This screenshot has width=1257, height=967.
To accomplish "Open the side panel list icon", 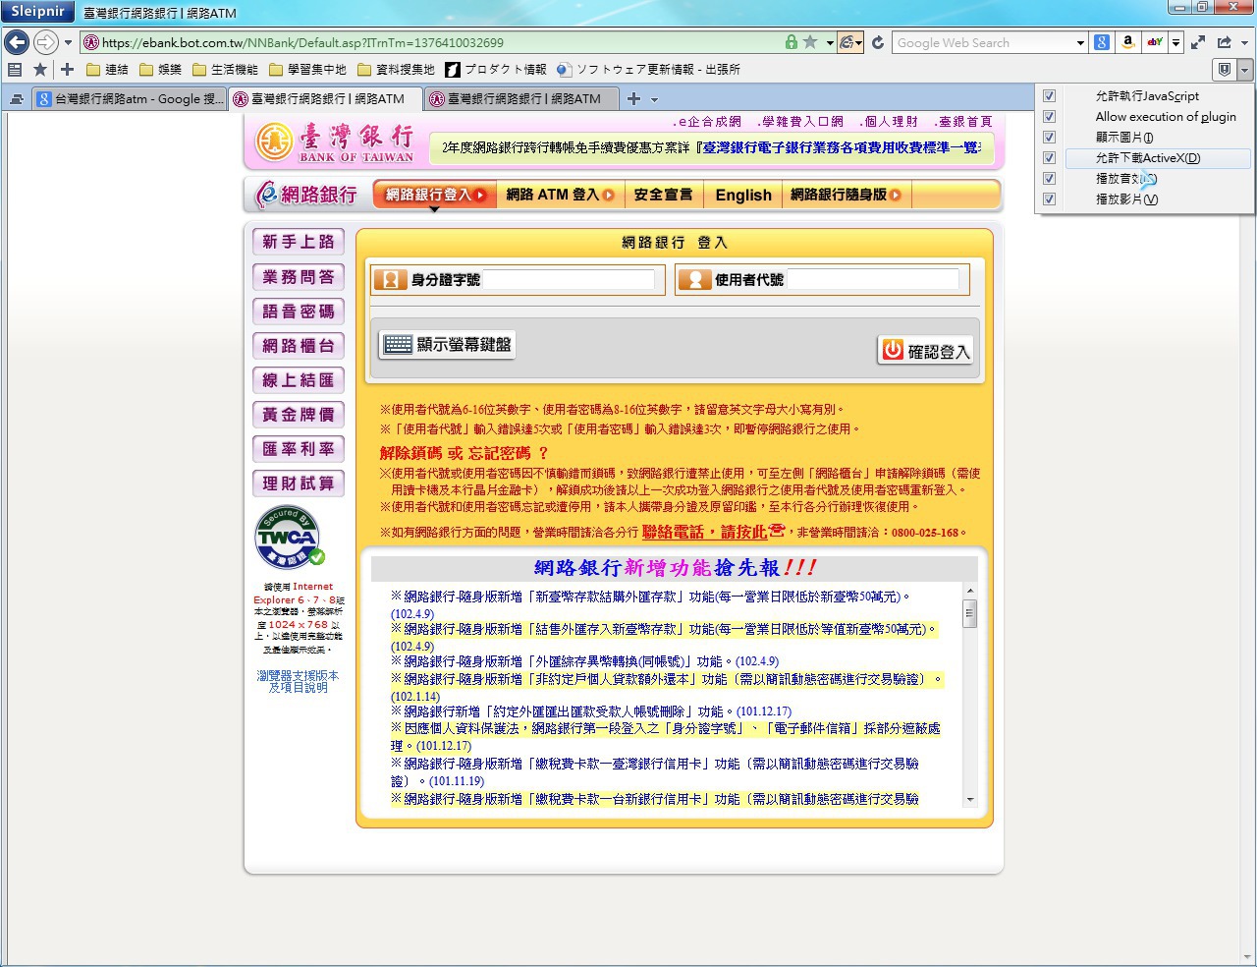I will tap(14, 69).
